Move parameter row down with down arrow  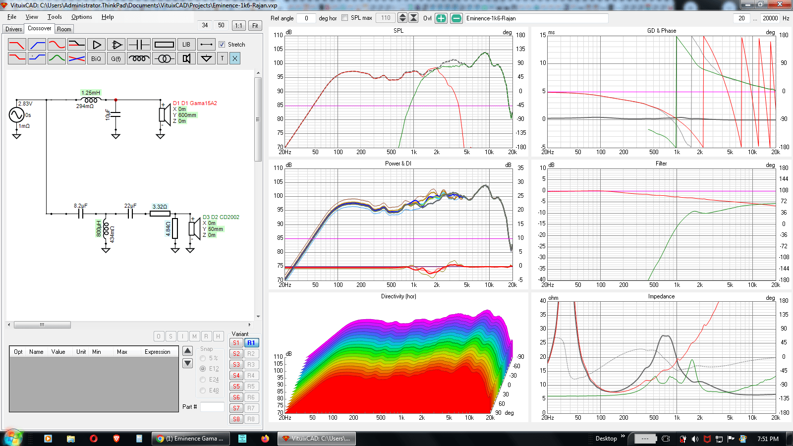point(188,363)
